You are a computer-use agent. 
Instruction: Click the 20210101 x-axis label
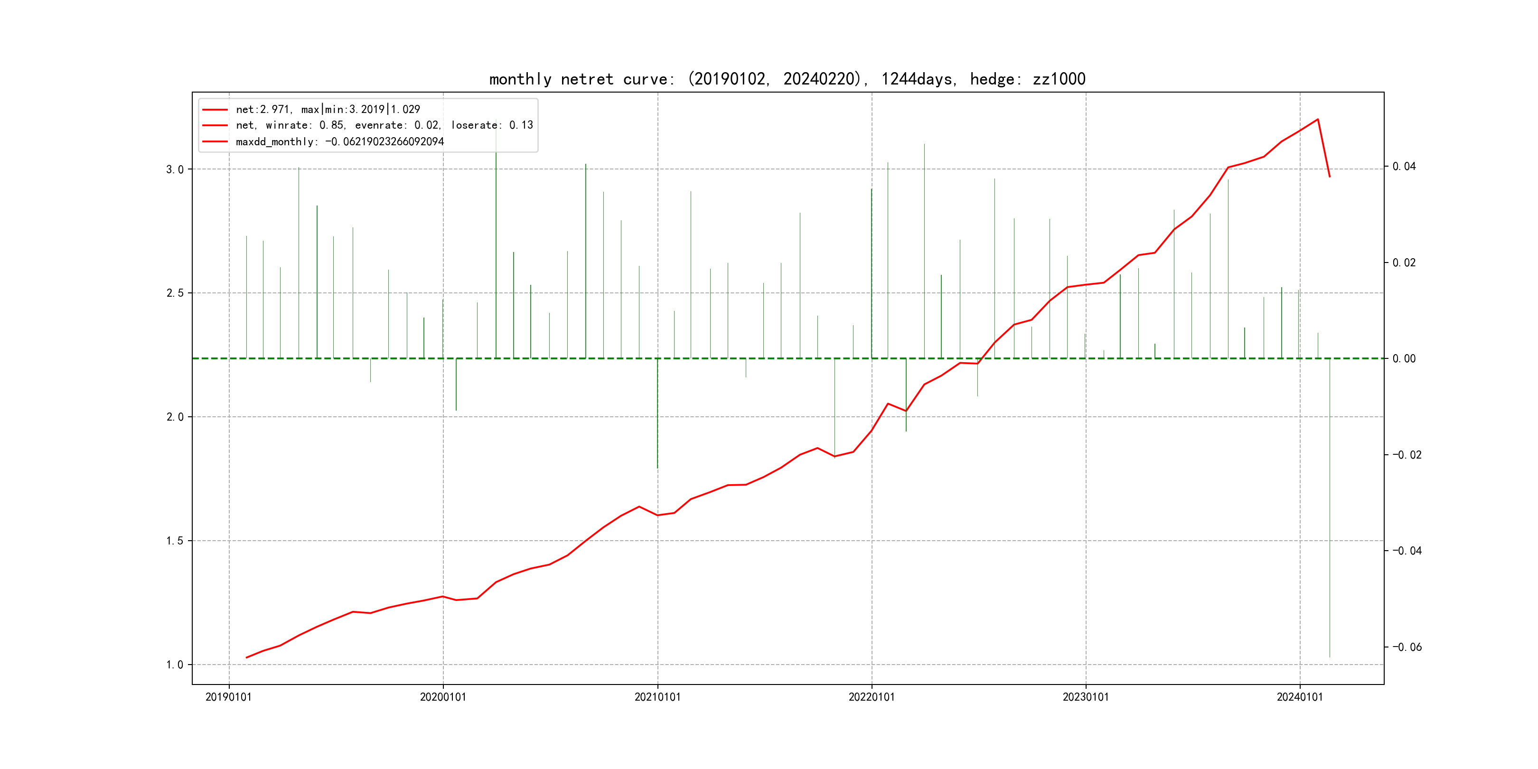click(x=657, y=697)
